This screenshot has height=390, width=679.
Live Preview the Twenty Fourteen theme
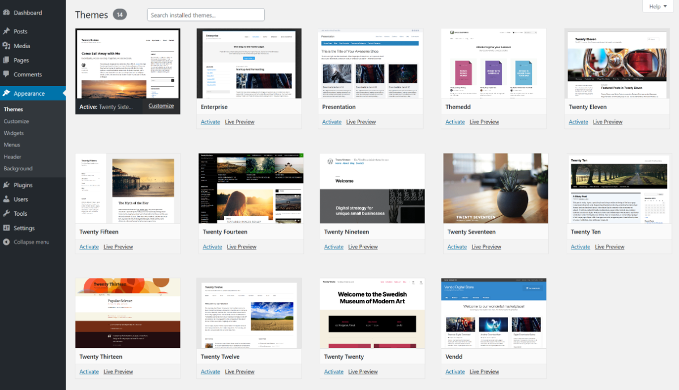click(x=242, y=247)
